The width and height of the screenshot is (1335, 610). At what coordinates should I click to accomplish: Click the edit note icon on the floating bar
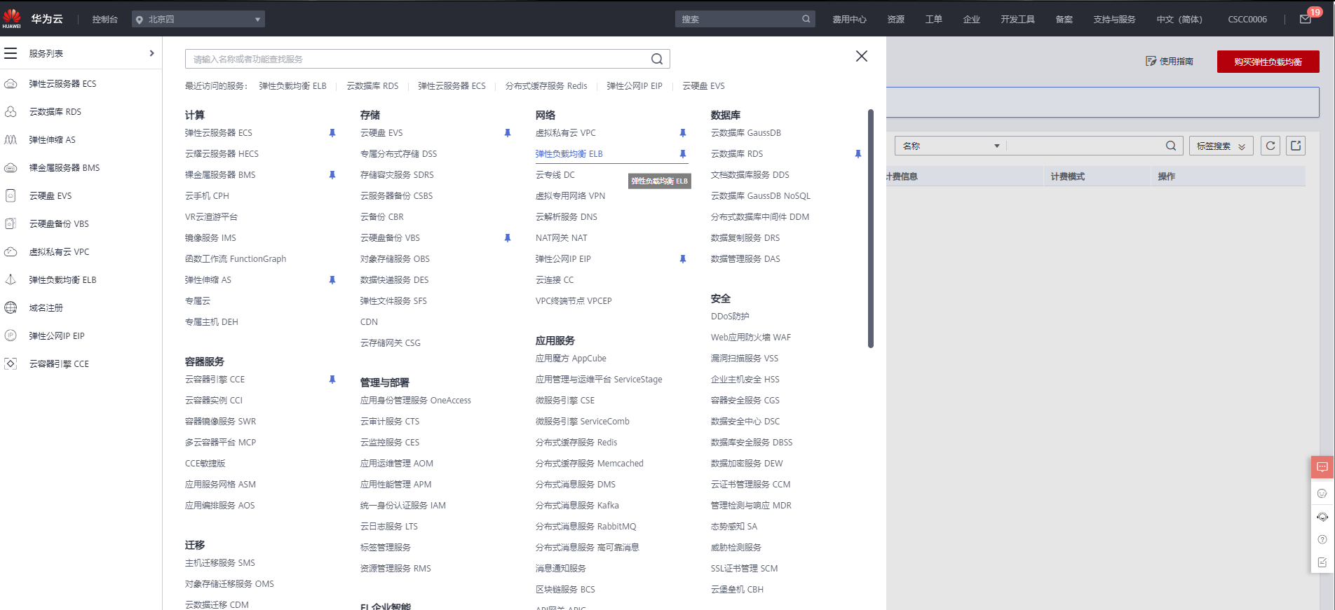1322,562
